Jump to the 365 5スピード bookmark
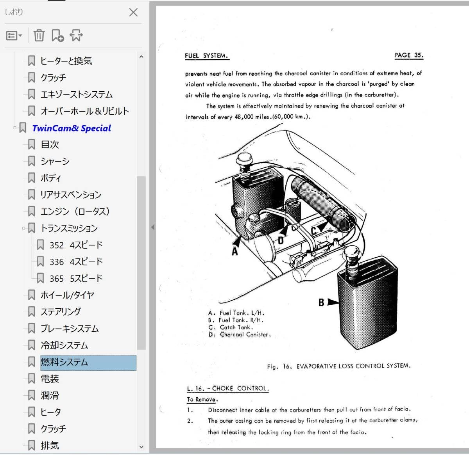Image resolution: width=469 pixels, height=455 pixels. [76, 279]
